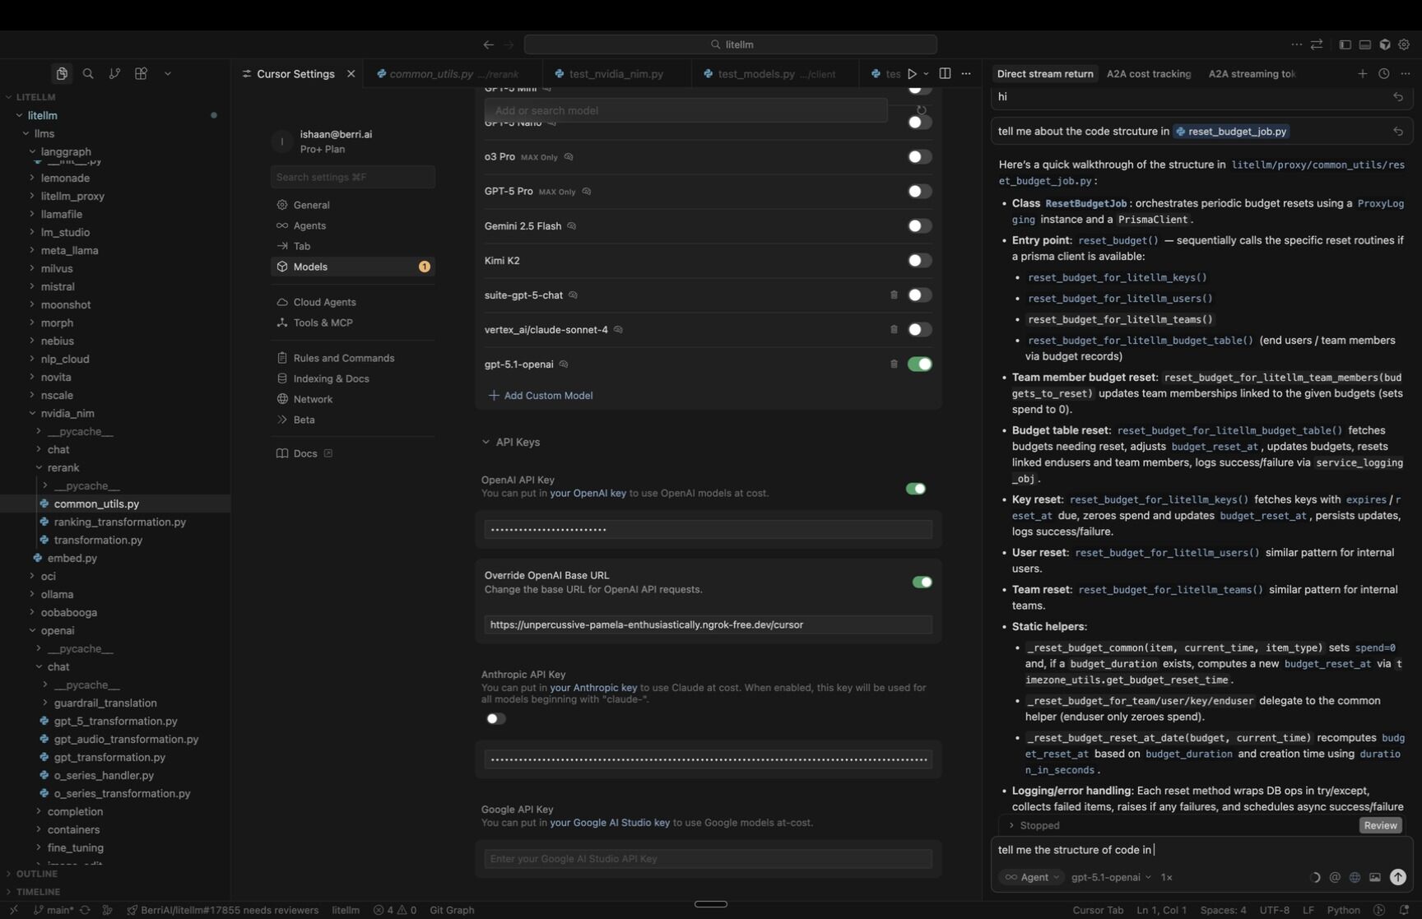Follow the 'your OpenAI key' link

click(588, 494)
